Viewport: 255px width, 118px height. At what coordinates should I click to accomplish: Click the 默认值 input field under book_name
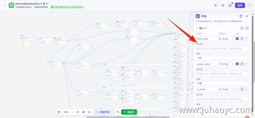click(x=222, y=48)
